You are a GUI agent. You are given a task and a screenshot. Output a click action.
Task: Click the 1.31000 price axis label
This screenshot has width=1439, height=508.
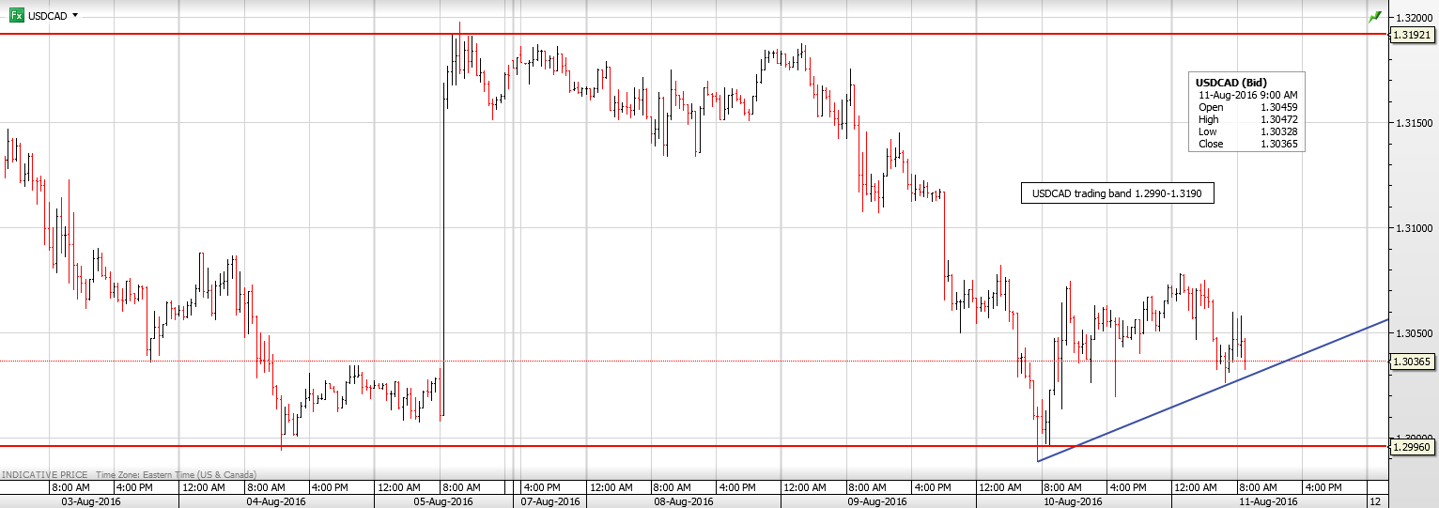click(x=1415, y=228)
